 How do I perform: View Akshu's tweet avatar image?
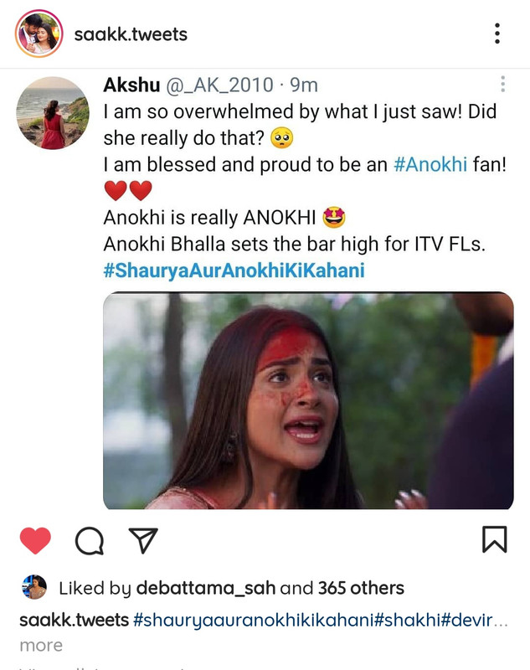pyautogui.click(x=53, y=113)
